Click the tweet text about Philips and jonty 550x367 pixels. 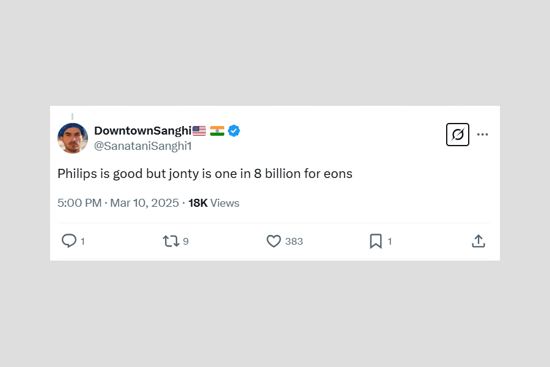click(205, 174)
